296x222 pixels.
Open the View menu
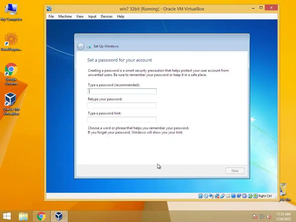[80, 16]
